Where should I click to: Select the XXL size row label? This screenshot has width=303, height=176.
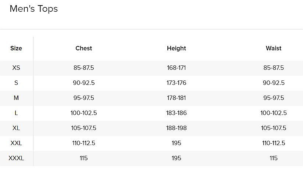pos(16,143)
